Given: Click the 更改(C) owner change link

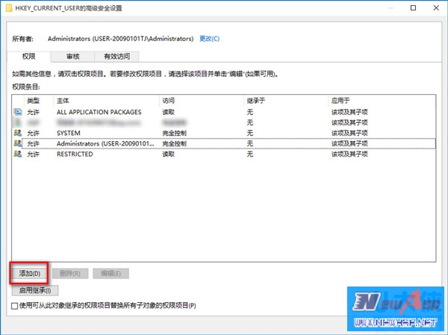Looking at the screenshot, I should point(209,39).
